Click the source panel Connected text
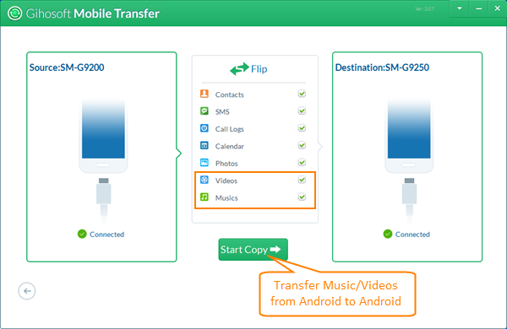This screenshot has width=507, height=329. point(106,235)
